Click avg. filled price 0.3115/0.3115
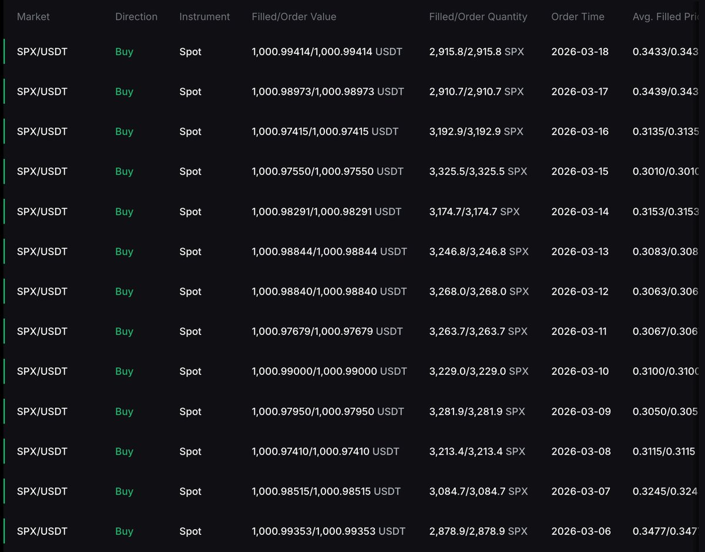 point(664,451)
